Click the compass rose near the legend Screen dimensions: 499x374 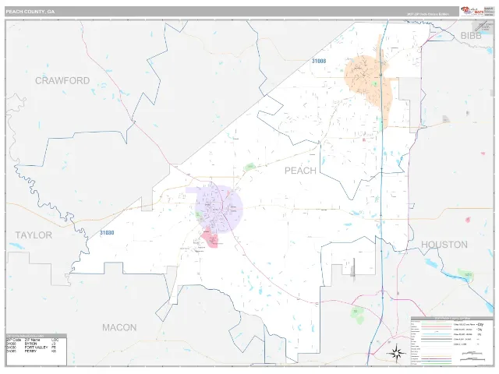pos(396,353)
